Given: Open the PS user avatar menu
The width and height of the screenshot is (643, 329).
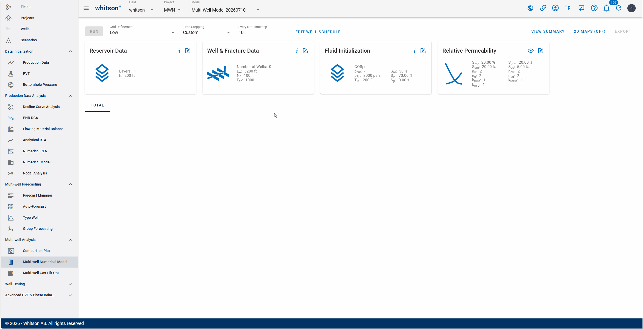Looking at the screenshot, I should (x=631, y=8).
